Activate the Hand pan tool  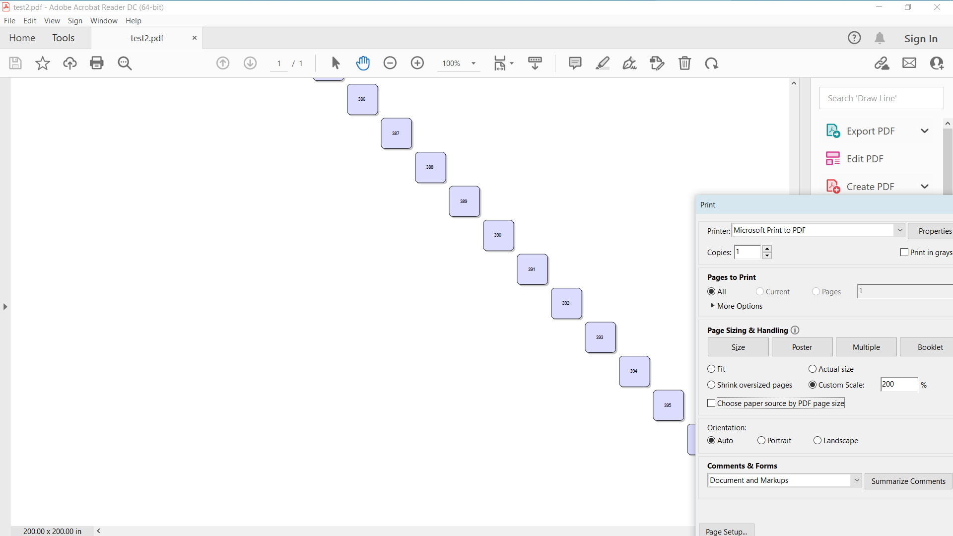click(x=363, y=63)
